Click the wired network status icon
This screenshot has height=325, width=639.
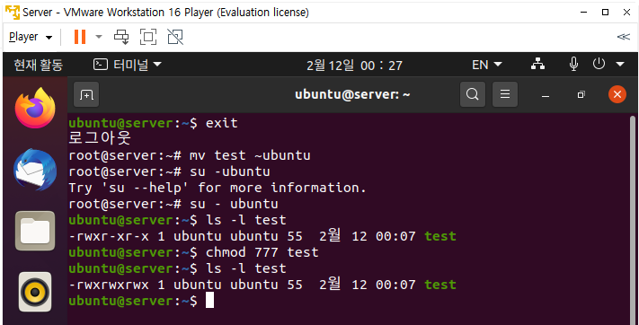[x=538, y=65]
